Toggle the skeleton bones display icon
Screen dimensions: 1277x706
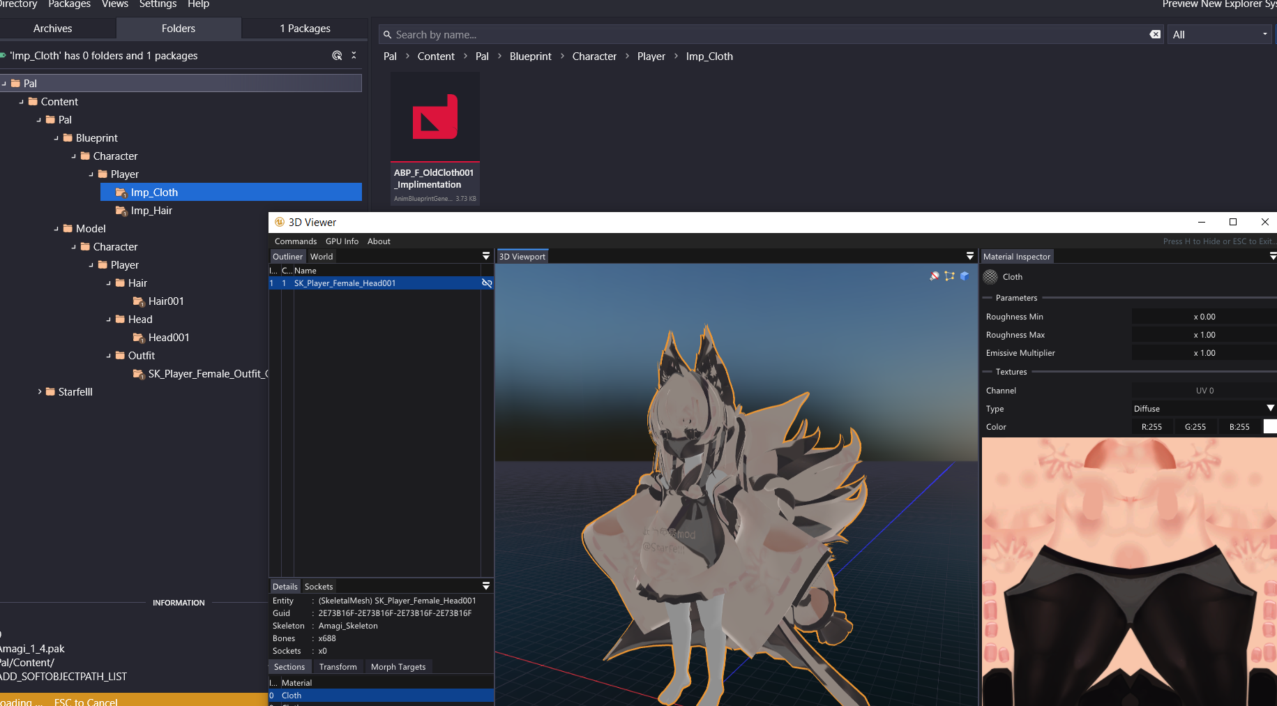coord(949,276)
